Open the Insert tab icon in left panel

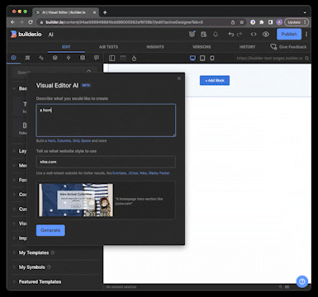[13, 58]
